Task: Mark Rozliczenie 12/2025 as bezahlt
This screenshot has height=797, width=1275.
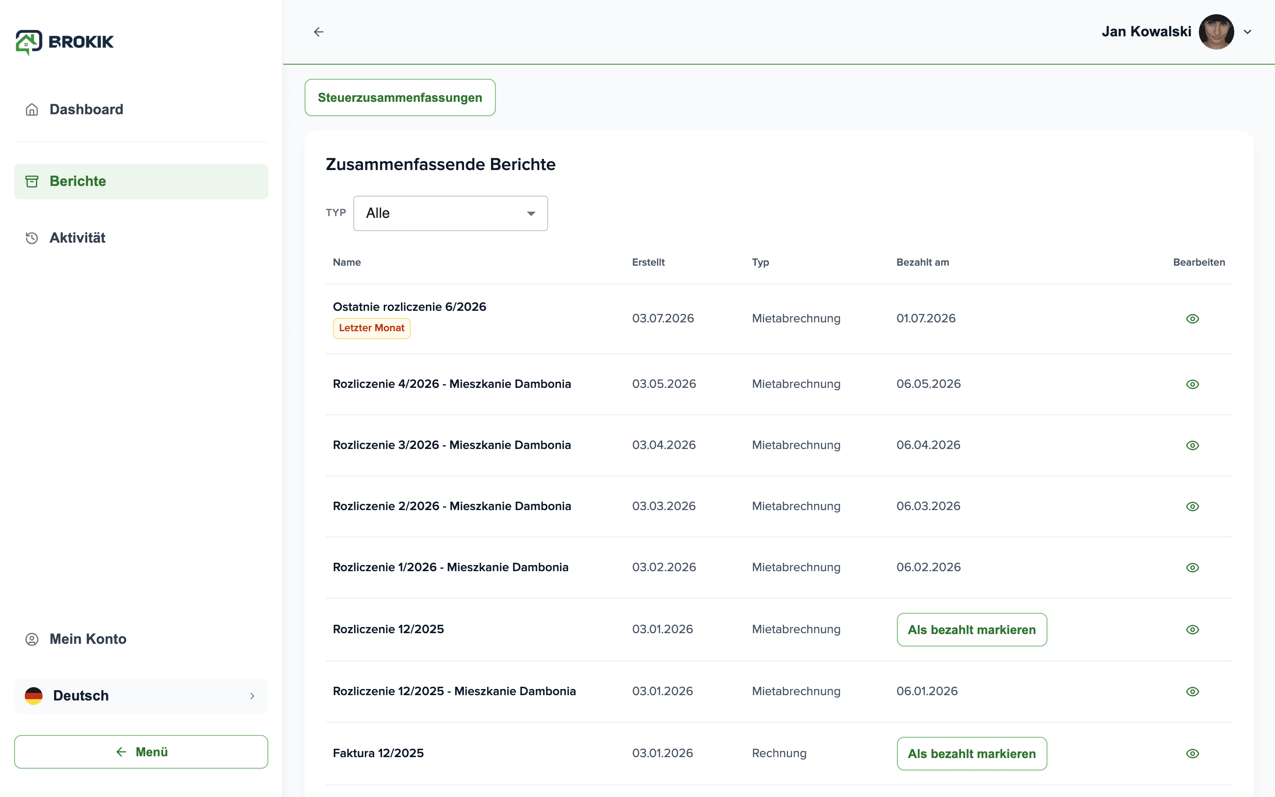Action: tap(972, 629)
